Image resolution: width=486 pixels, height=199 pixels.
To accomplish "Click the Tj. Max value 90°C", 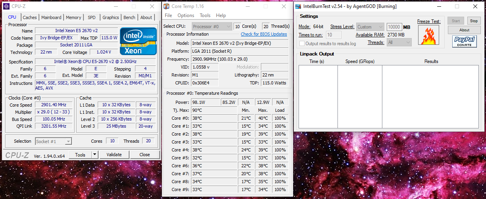I will 214,110.
